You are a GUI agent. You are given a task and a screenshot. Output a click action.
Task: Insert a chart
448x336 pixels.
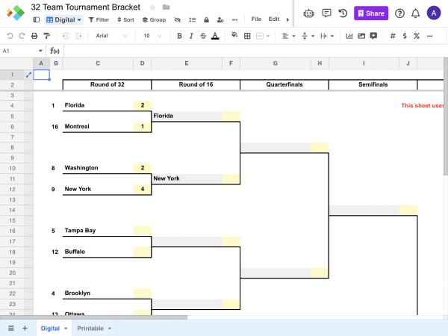(349, 36)
